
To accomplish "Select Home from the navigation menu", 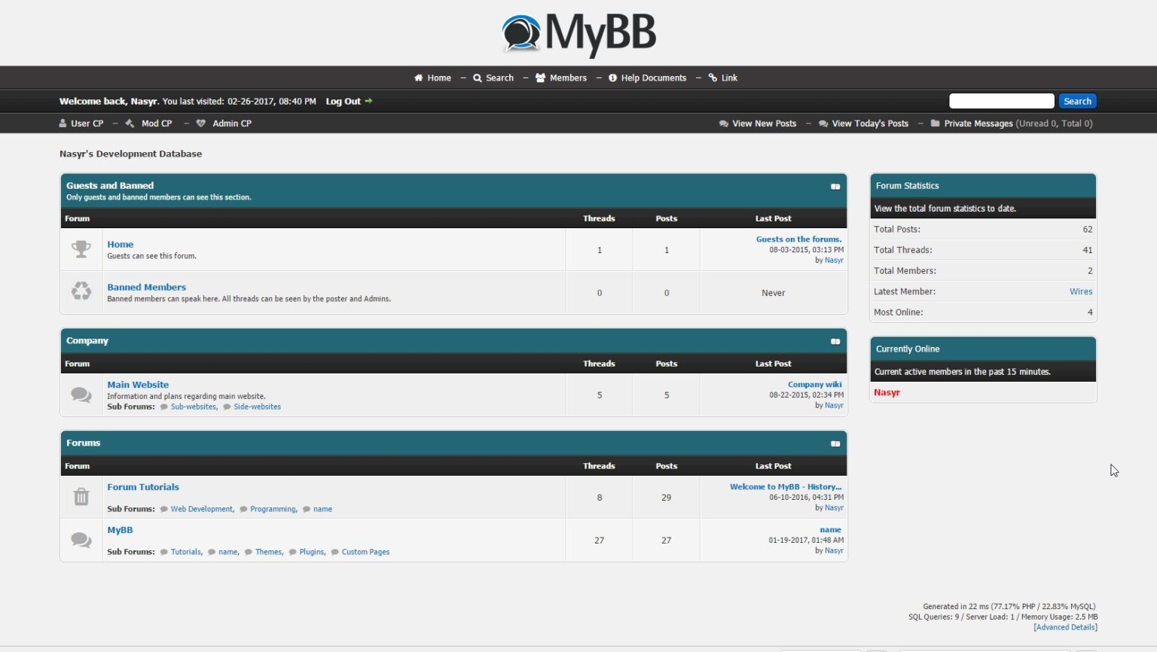I will pos(438,78).
